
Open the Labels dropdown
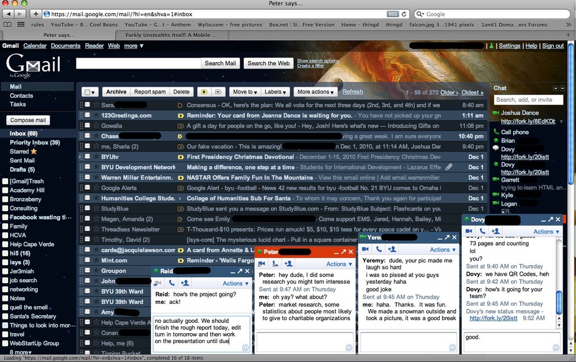[x=275, y=92]
